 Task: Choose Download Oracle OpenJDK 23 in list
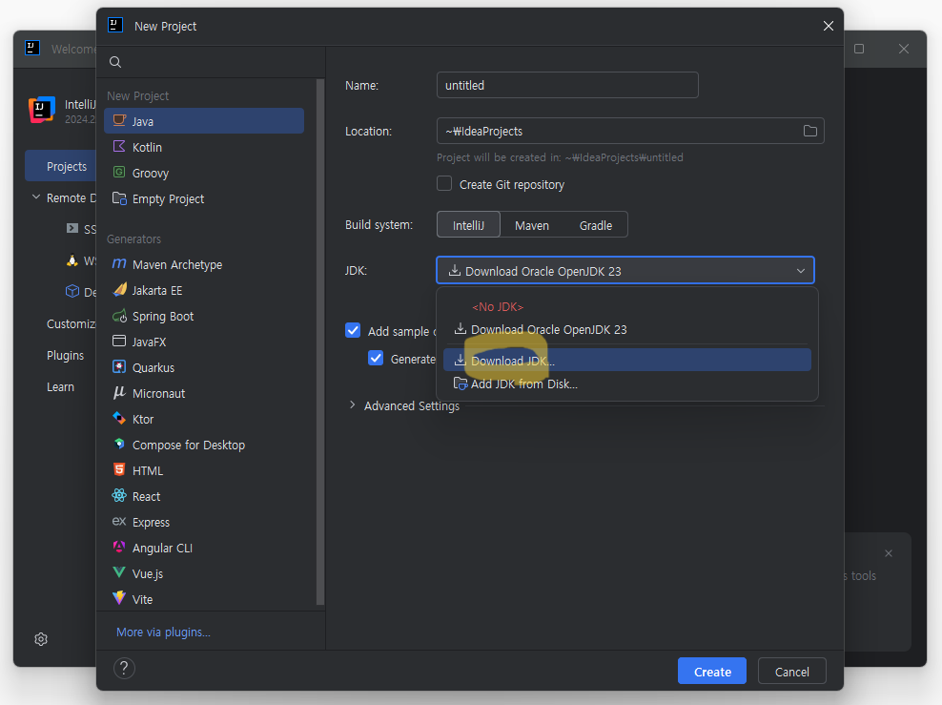pyautogui.click(x=627, y=329)
